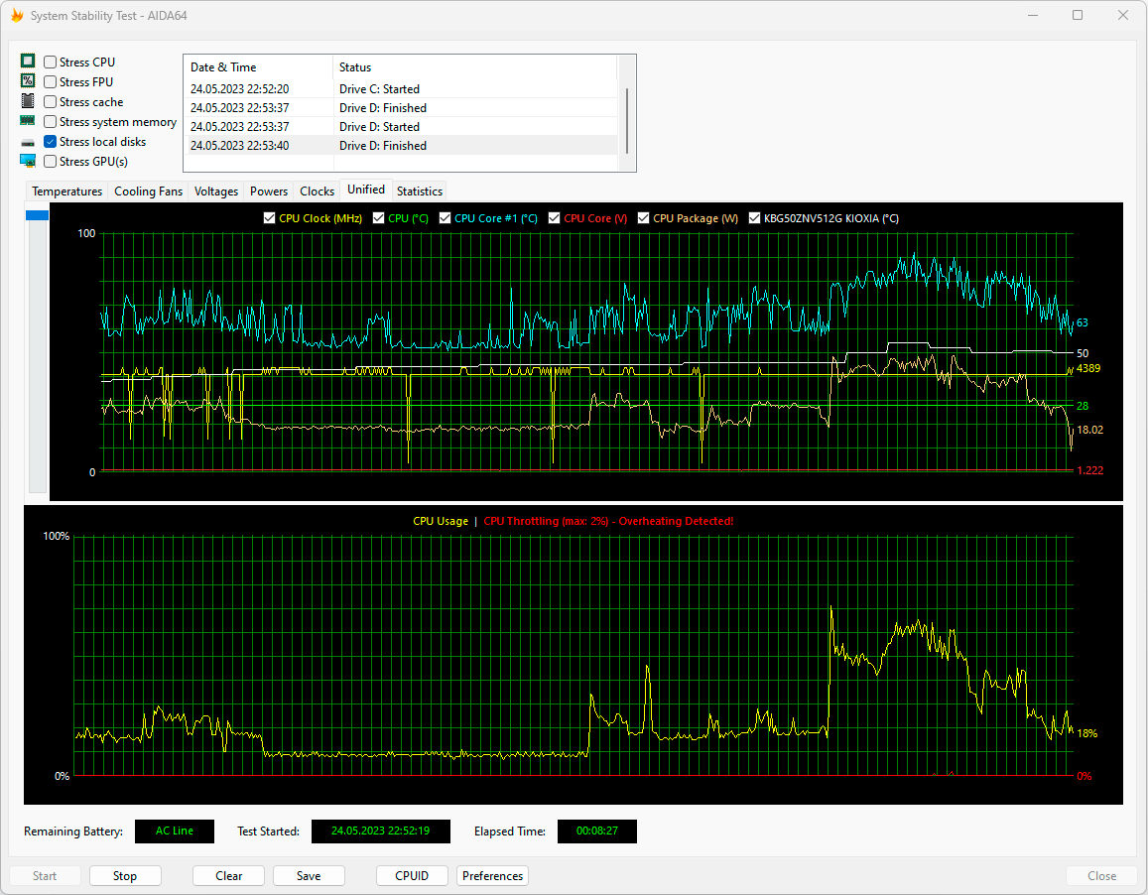The image size is (1148, 895).
Task: Toggle the CPU Clock (MHz) graph checkbox
Action: 269,218
